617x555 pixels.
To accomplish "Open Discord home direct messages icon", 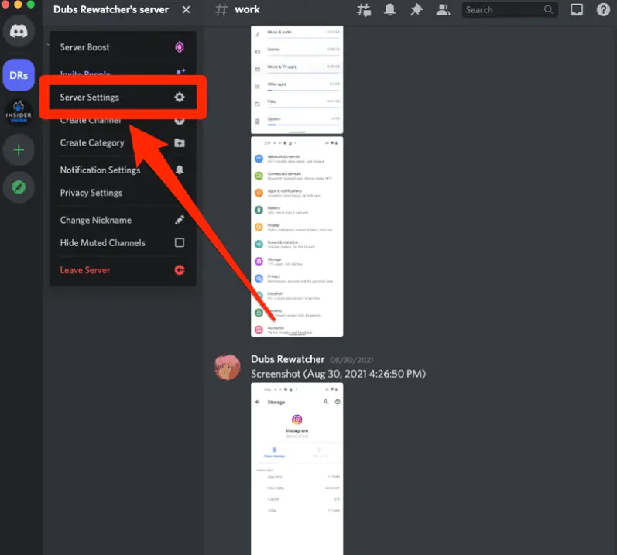I will coord(19,31).
